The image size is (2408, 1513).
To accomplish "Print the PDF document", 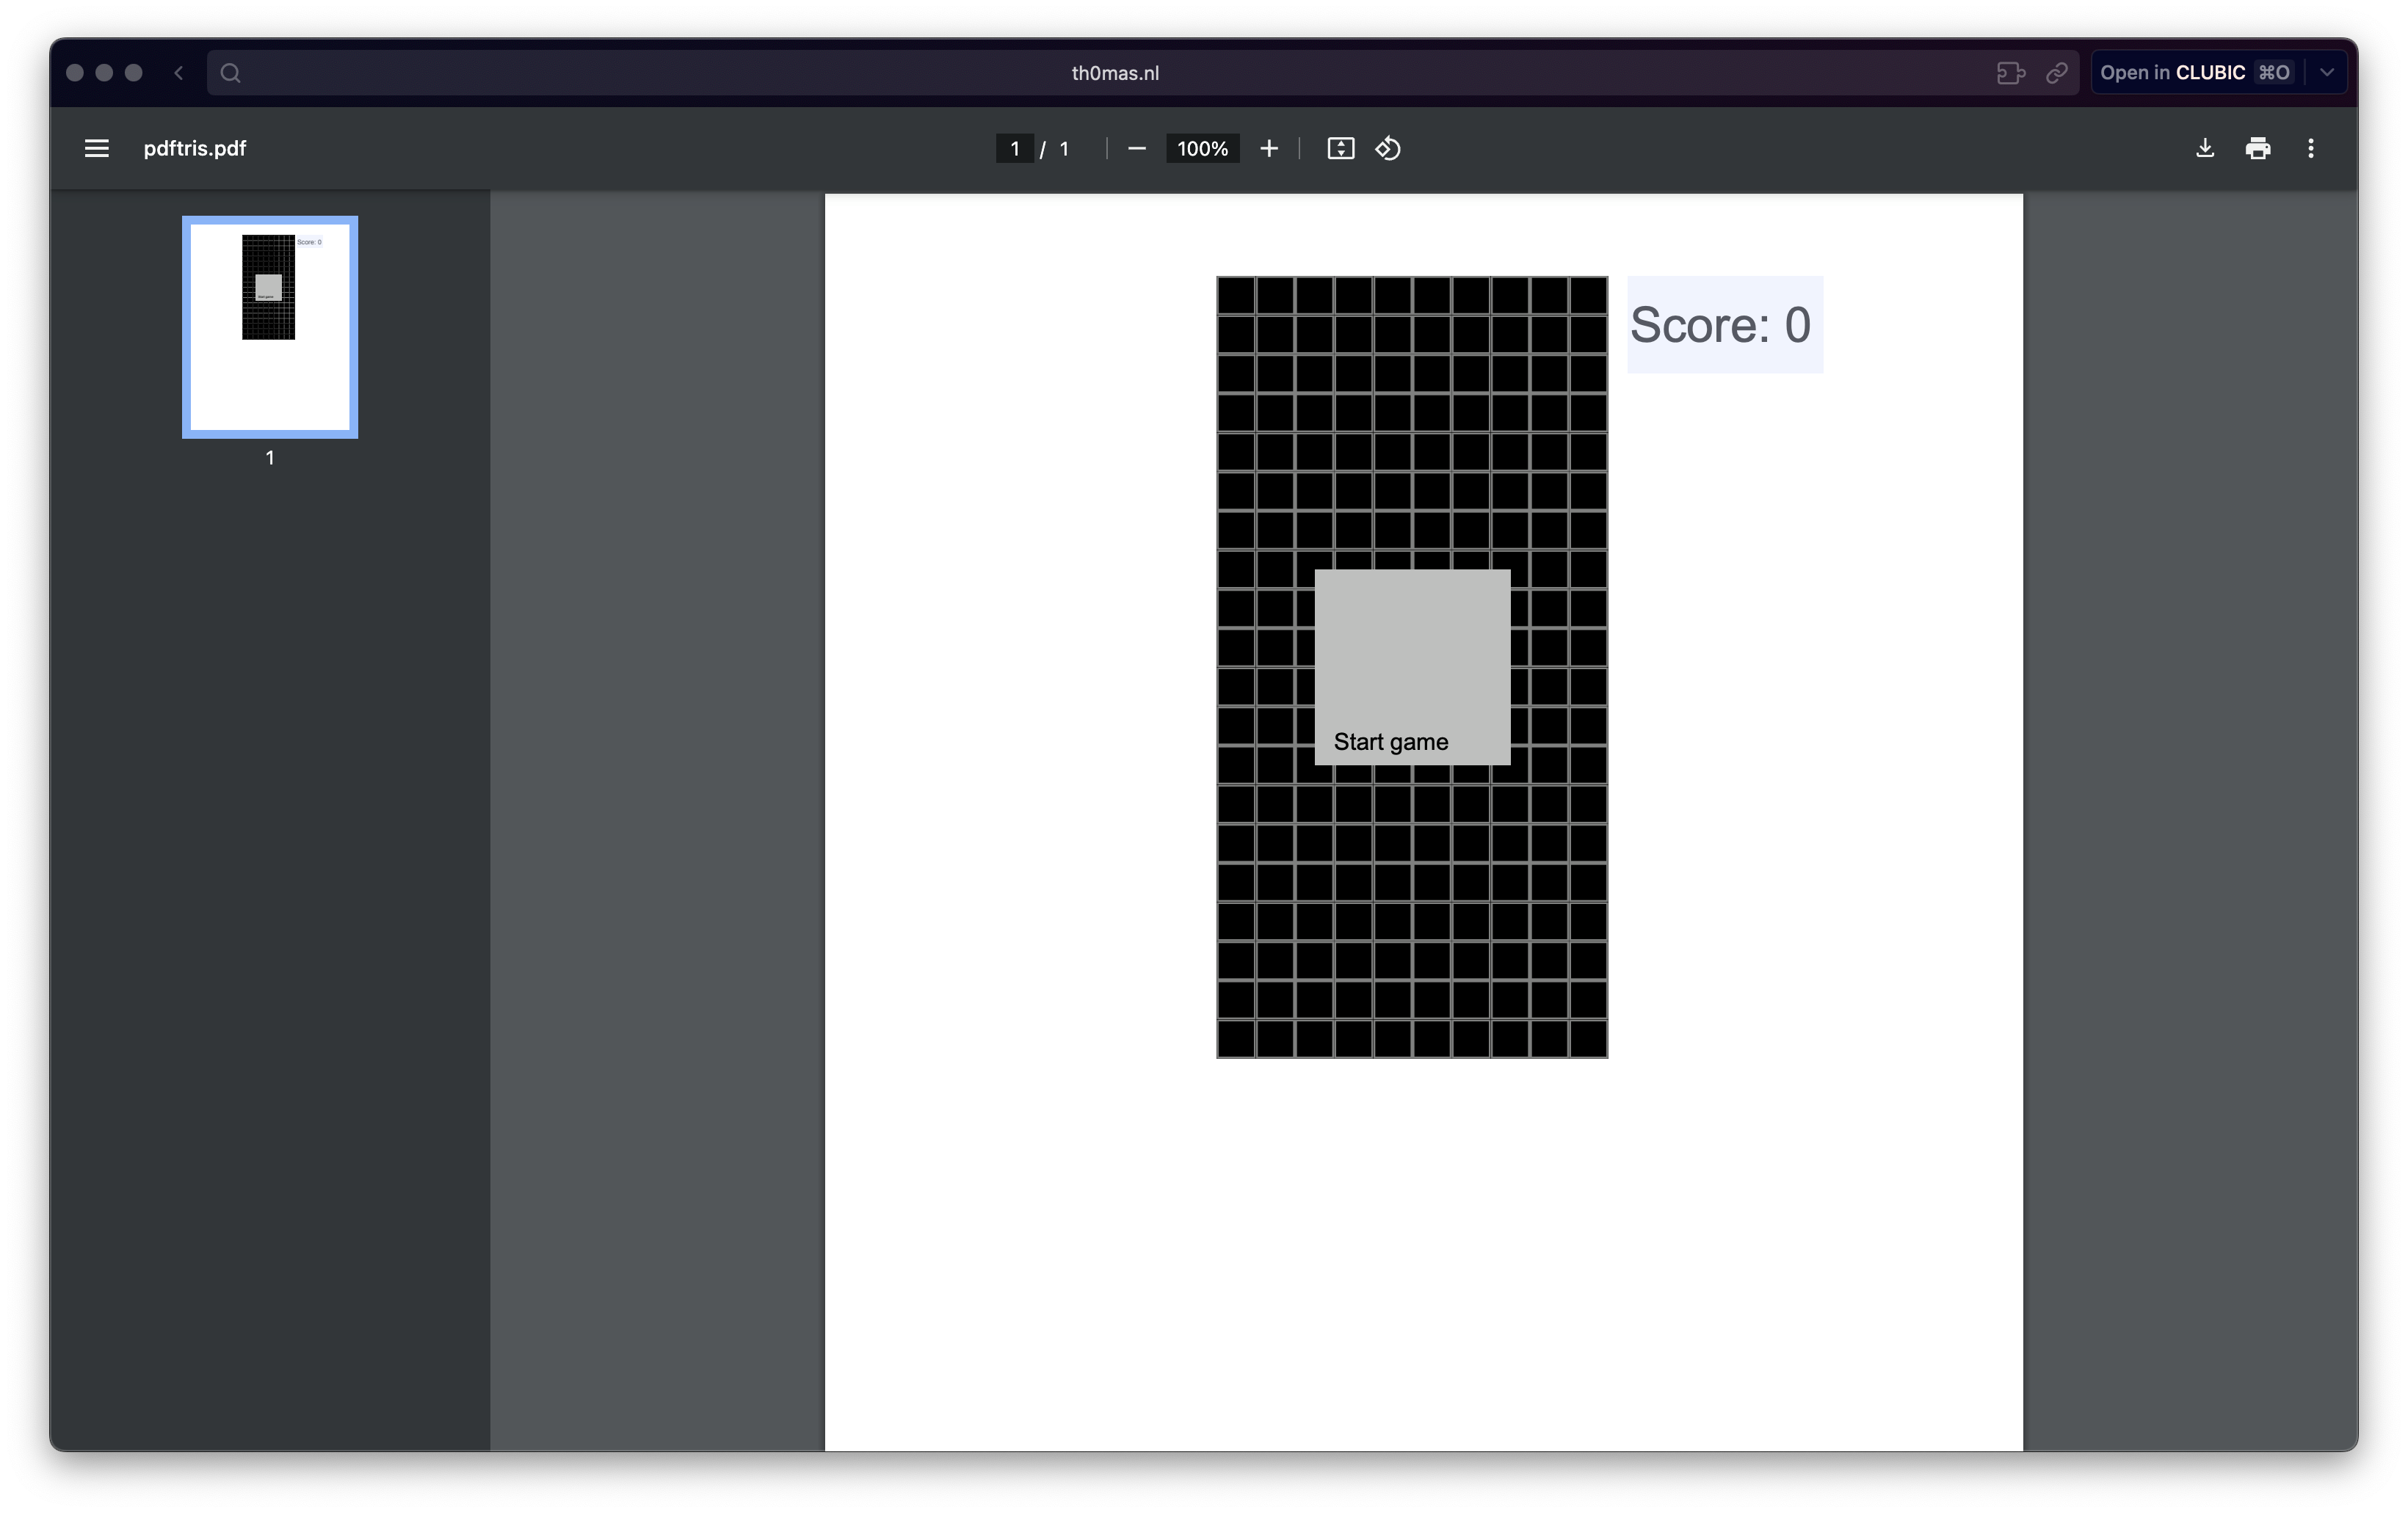I will (2257, 148).
